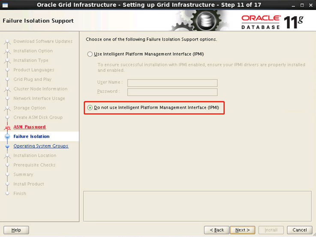Viewport: 316px width, 237px height.
Task: Click the Install Product step
Action: coord(29,184)
